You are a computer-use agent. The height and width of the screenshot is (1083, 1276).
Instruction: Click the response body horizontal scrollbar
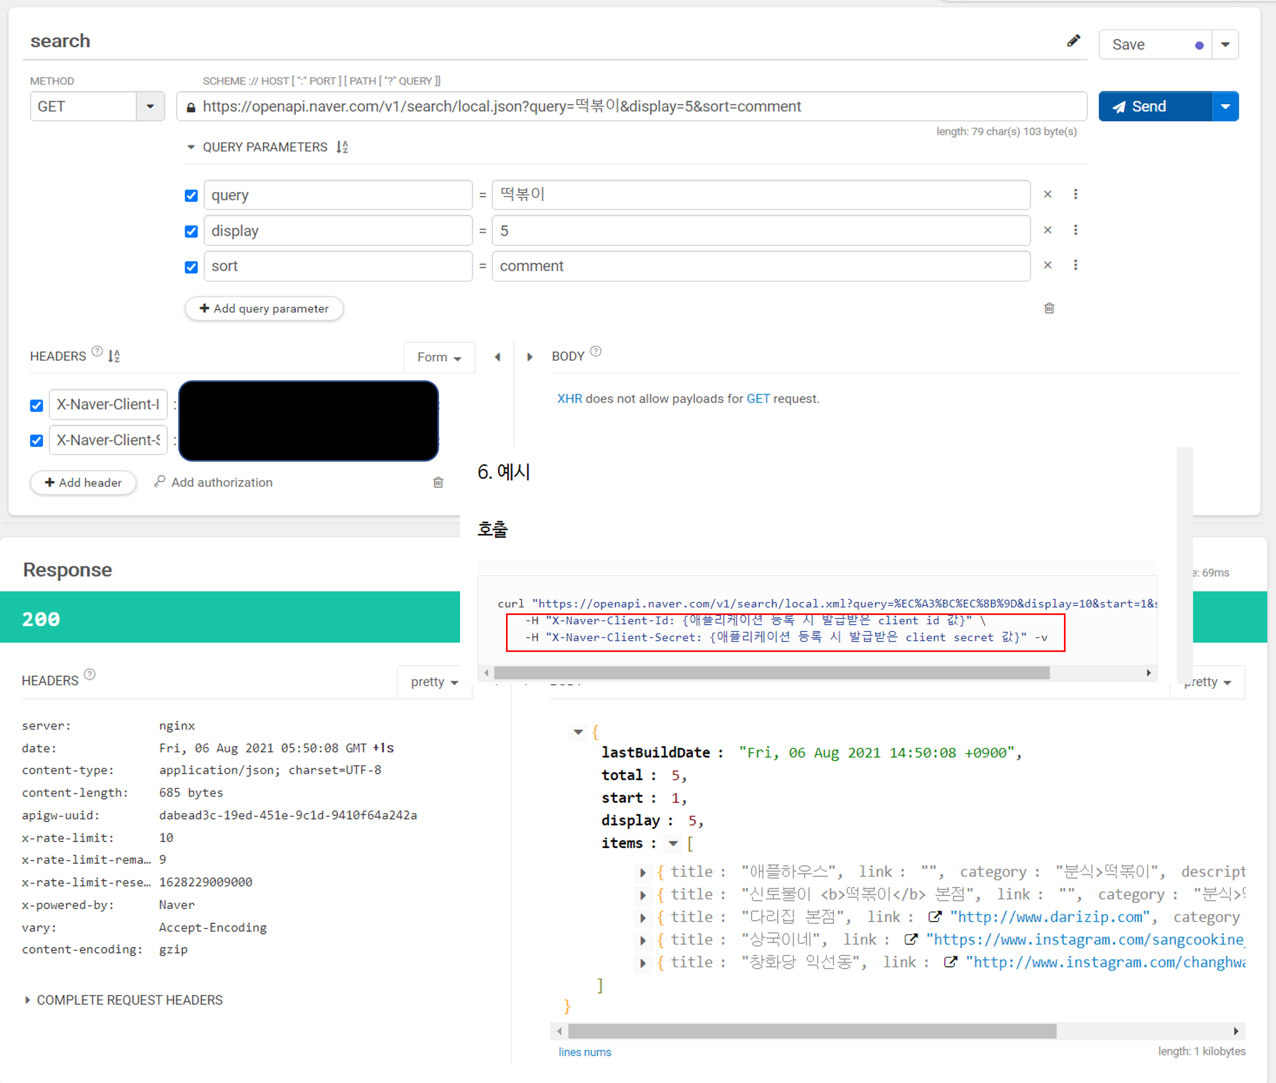[x=812, y=1031]
